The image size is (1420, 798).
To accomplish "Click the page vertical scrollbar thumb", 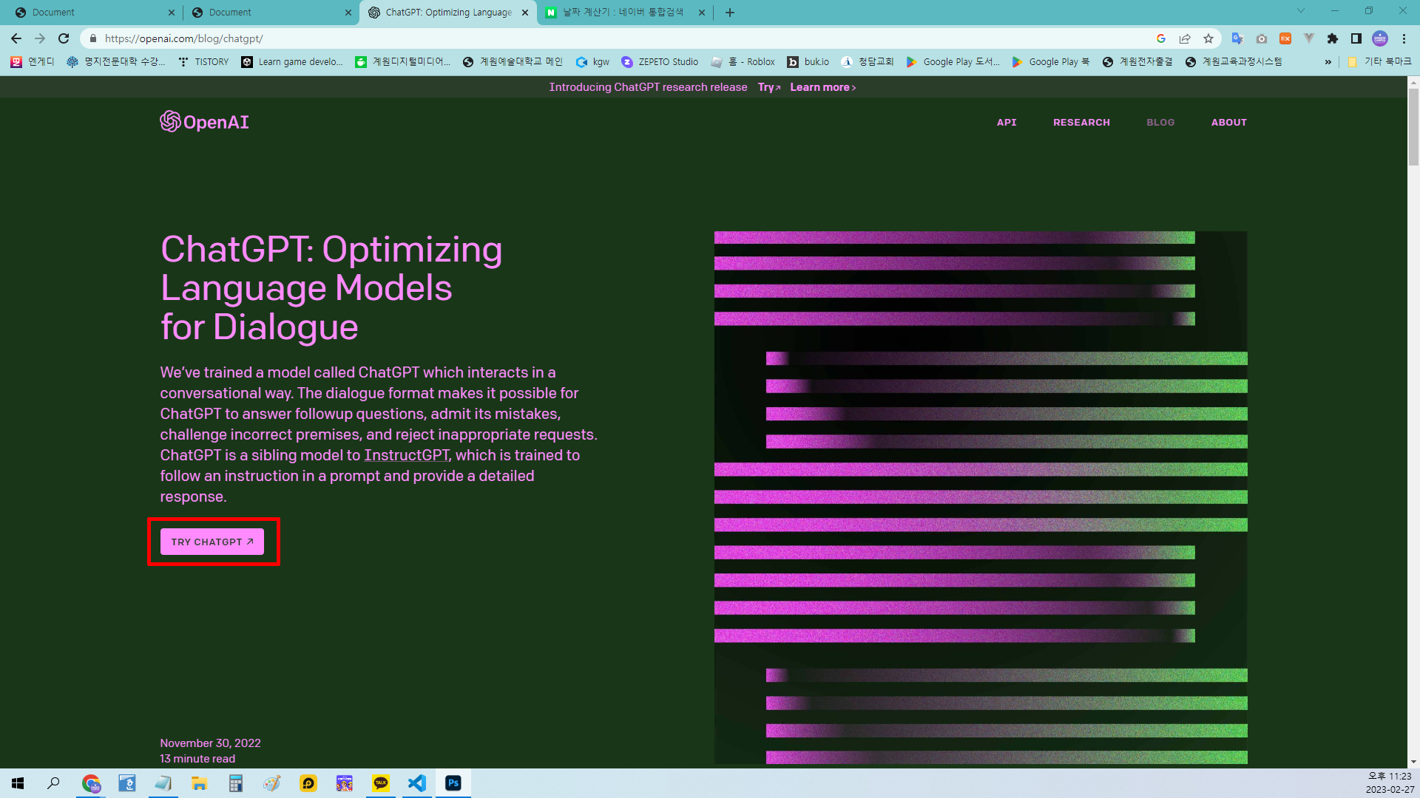I will (1413, 126).
